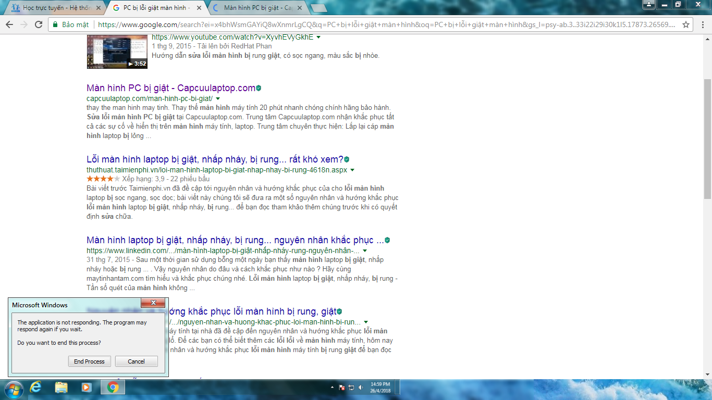Open the Windows Start menu
Image resolution: width=712 pixels, height=400 pixels.
[x=13, y=388]
